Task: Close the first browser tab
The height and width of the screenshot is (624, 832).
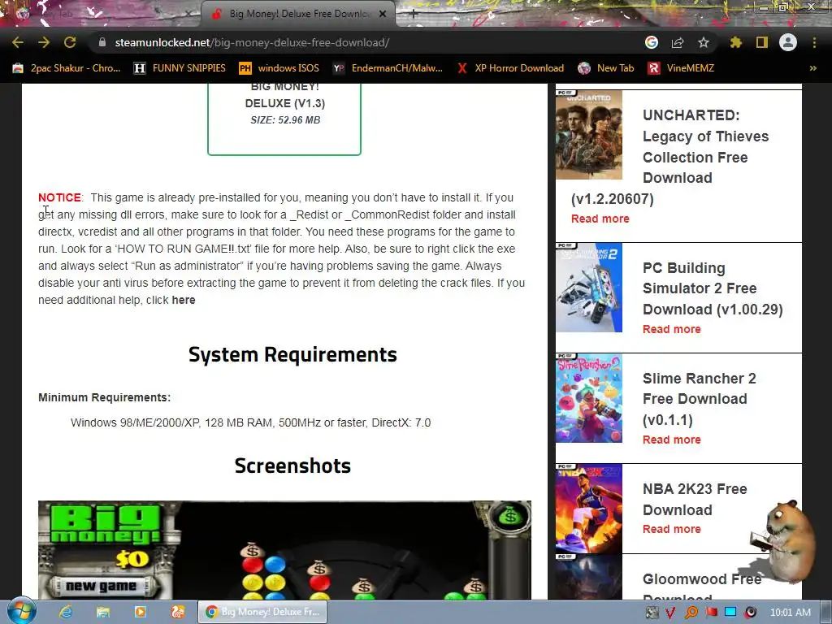Action: coord(188,14)
